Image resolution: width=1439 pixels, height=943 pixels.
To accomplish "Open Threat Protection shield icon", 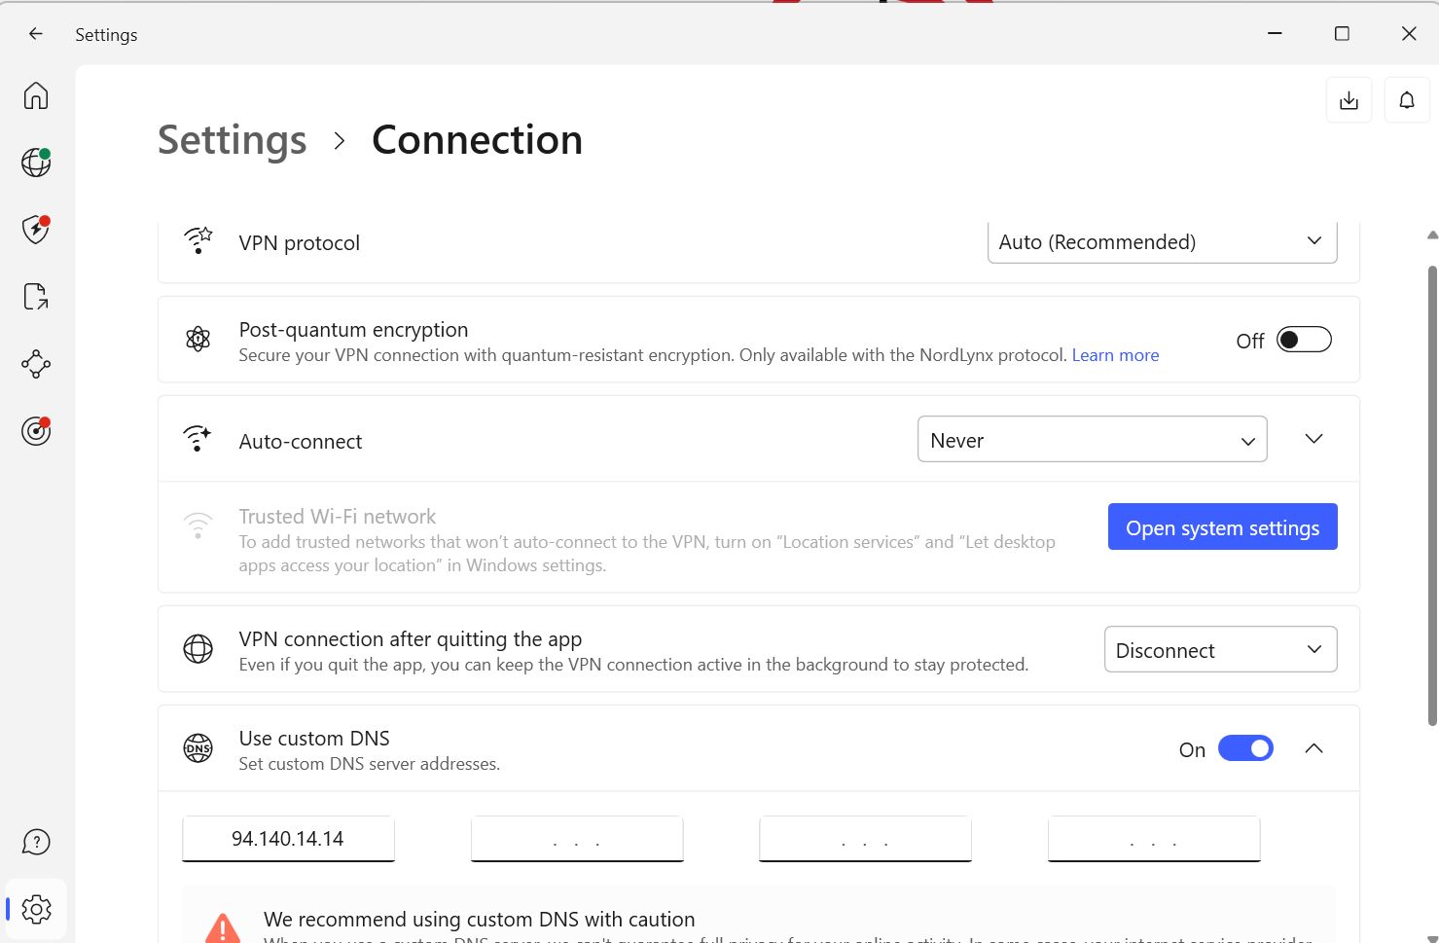I will tap(36, 230).
